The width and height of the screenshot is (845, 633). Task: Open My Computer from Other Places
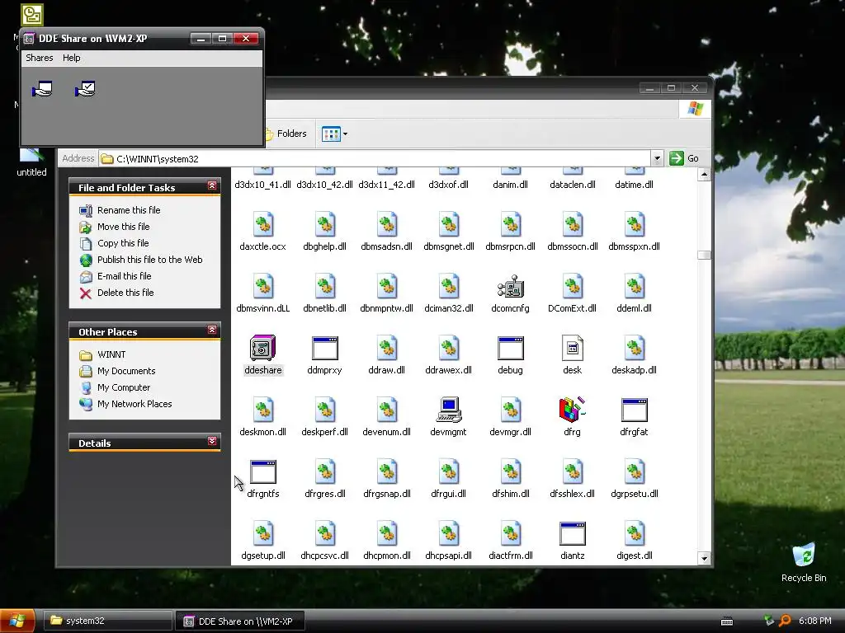pyautogui.click(x=124, y=387)
